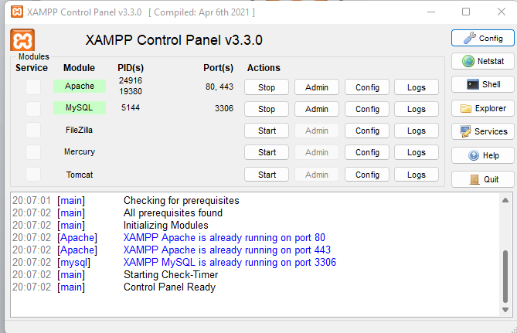
Task: Click the Help question mark icon
Action: [x=474, y=155]
